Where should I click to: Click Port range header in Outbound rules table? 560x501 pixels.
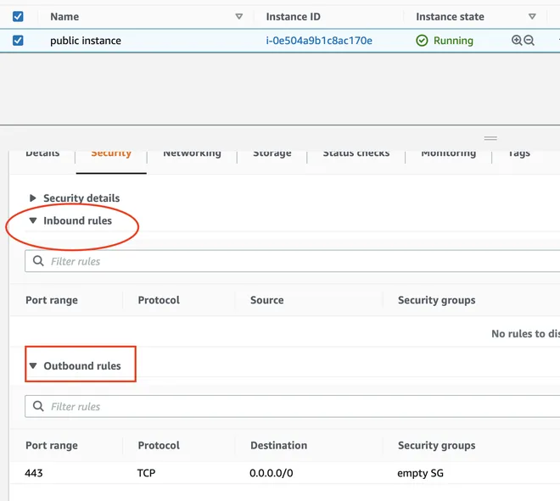pyautogui.click(x=52, y=445)
